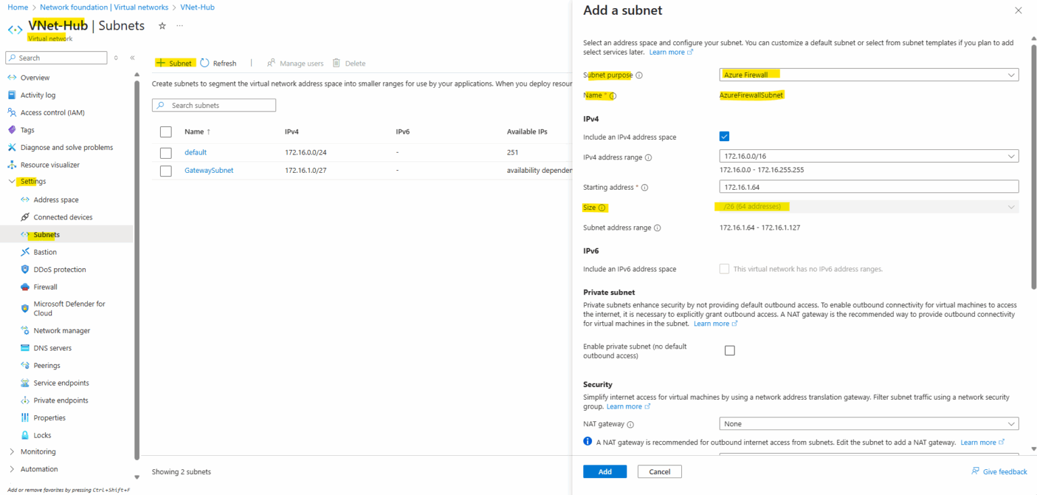Click the Add button
The width and height of the screenshot is (1037, 495).
click(605, 471)
